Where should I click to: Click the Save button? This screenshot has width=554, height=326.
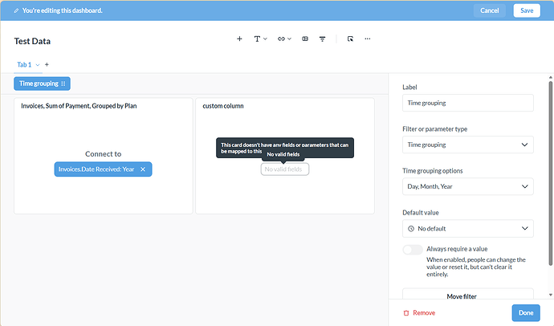[527, 10]
